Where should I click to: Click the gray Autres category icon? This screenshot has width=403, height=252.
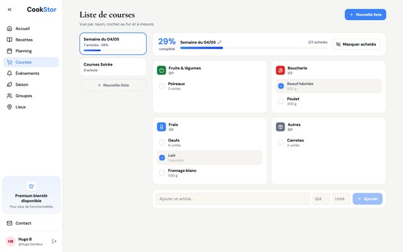280,127
